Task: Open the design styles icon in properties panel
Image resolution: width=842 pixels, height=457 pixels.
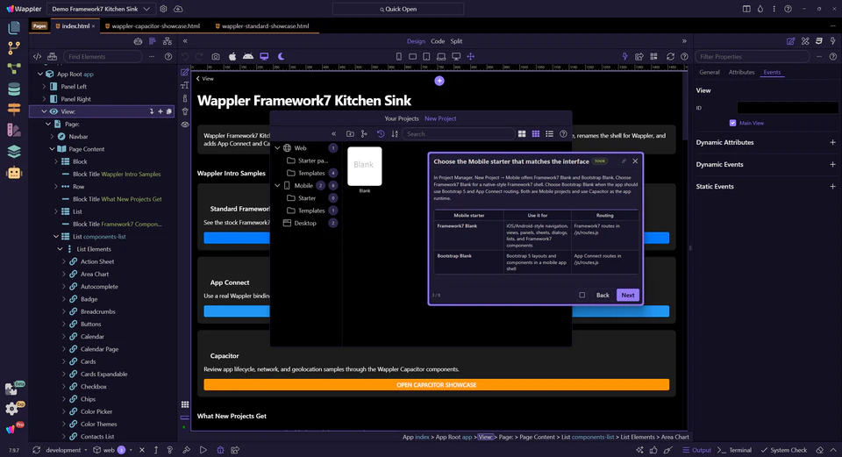Action: pyautogui.click(x=805, y=41)
